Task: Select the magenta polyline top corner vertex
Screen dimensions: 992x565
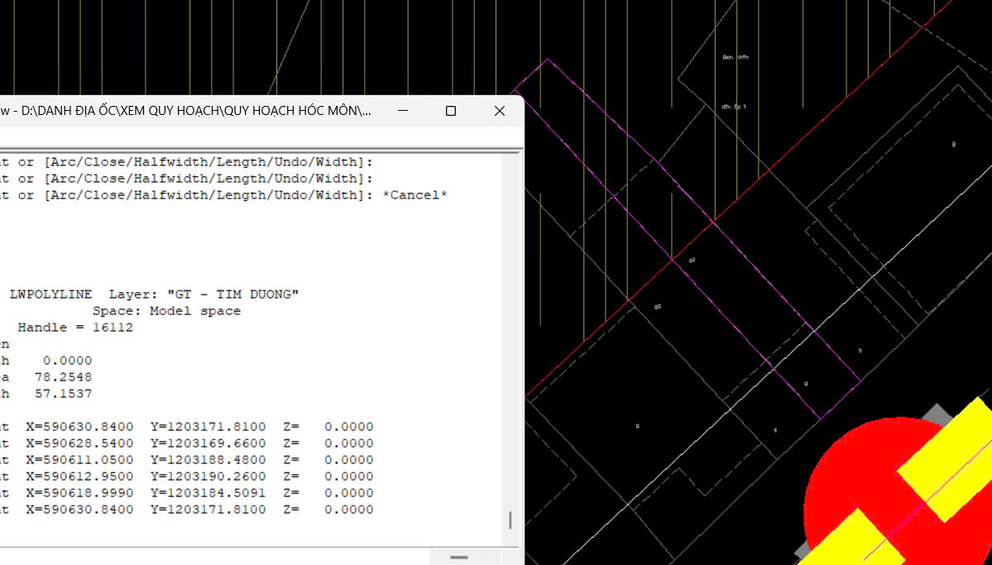Action: [x=547, y=60]
